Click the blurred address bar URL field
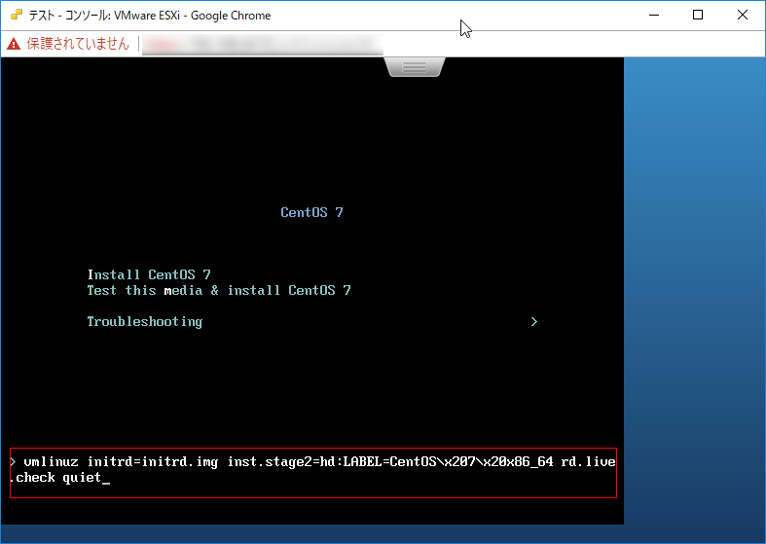Viewport: 766px width, 544px height. click(263, 45)
